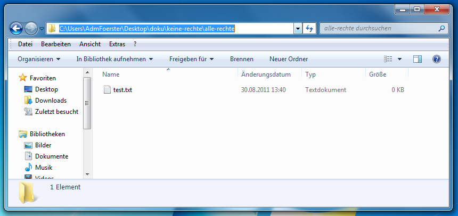This screenshot has height=216, width=458.
Task: Go back with the Back arrow button
Action: pos(17,28)
